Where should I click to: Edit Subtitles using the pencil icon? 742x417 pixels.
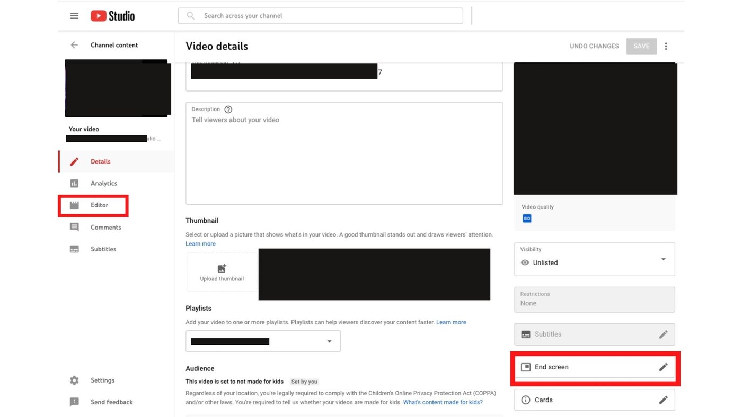coord(663,334)
